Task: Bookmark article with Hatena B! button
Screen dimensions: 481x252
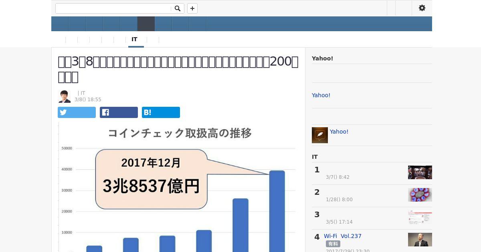Action: point(161,112)
